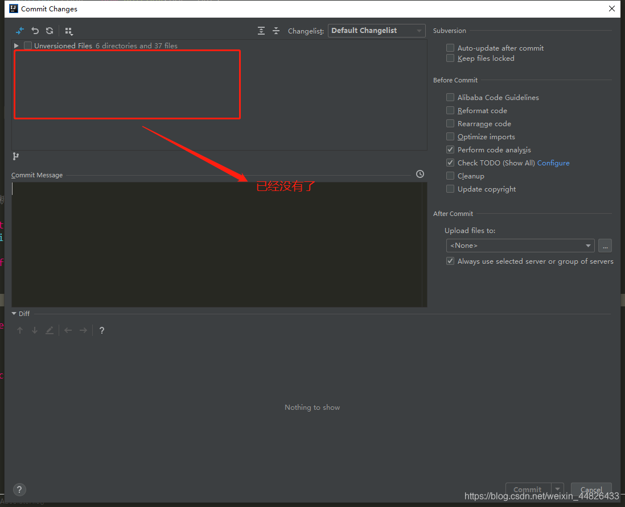Image resolution: width=625 pixels, height=507 pixels.
Task: Click the help icon at bottom left
Action: (19, 489)
